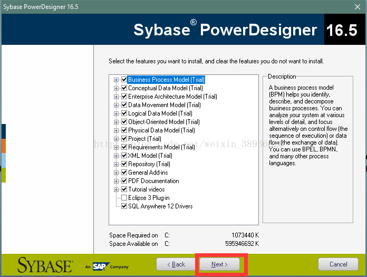Select Repository (Trial) label
This screenshot has height=277, width=367.
pos(149,164)
